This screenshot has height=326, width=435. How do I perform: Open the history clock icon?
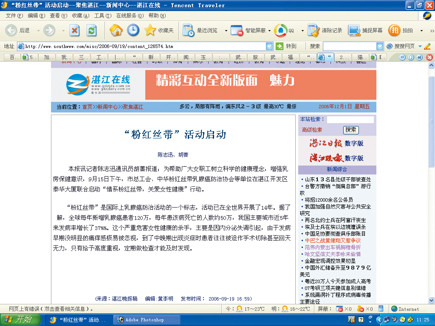[133, 30]
